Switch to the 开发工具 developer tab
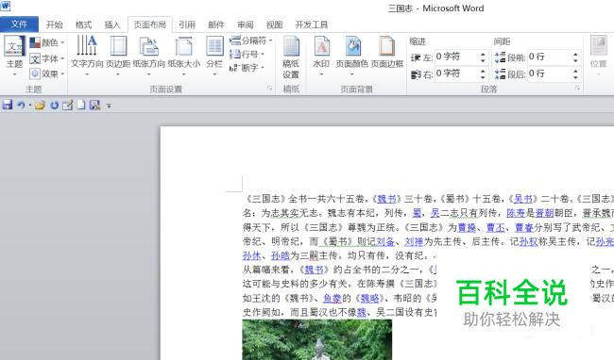Image resolution: width=614 pixels, height=360 pixels. [312, 25]
